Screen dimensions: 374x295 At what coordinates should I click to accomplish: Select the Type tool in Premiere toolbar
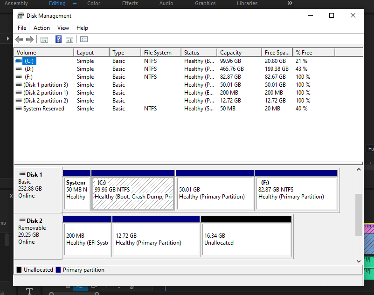(x=29, y=291)
